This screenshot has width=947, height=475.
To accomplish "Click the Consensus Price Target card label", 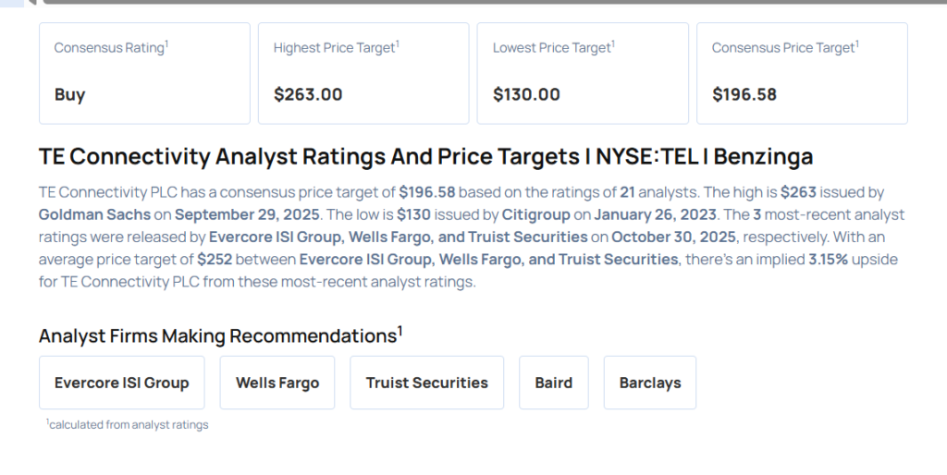I will pyautogui.click(x=783, y=48).
